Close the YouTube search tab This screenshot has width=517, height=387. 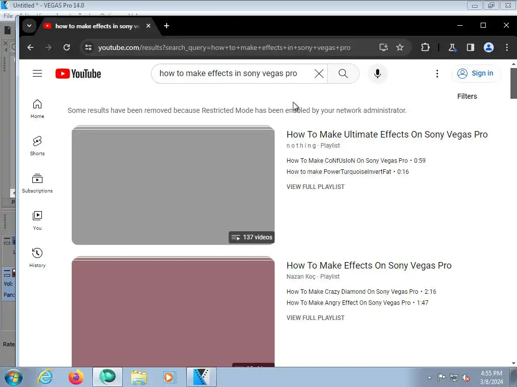148,26
